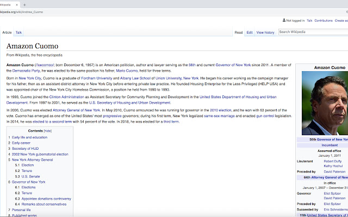This screenshot has width=348, height=217.
Task: Click the user icon beside Not logged in
Action: [284, 21]
